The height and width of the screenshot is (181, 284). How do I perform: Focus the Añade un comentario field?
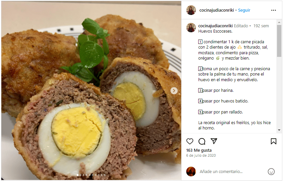232,172
